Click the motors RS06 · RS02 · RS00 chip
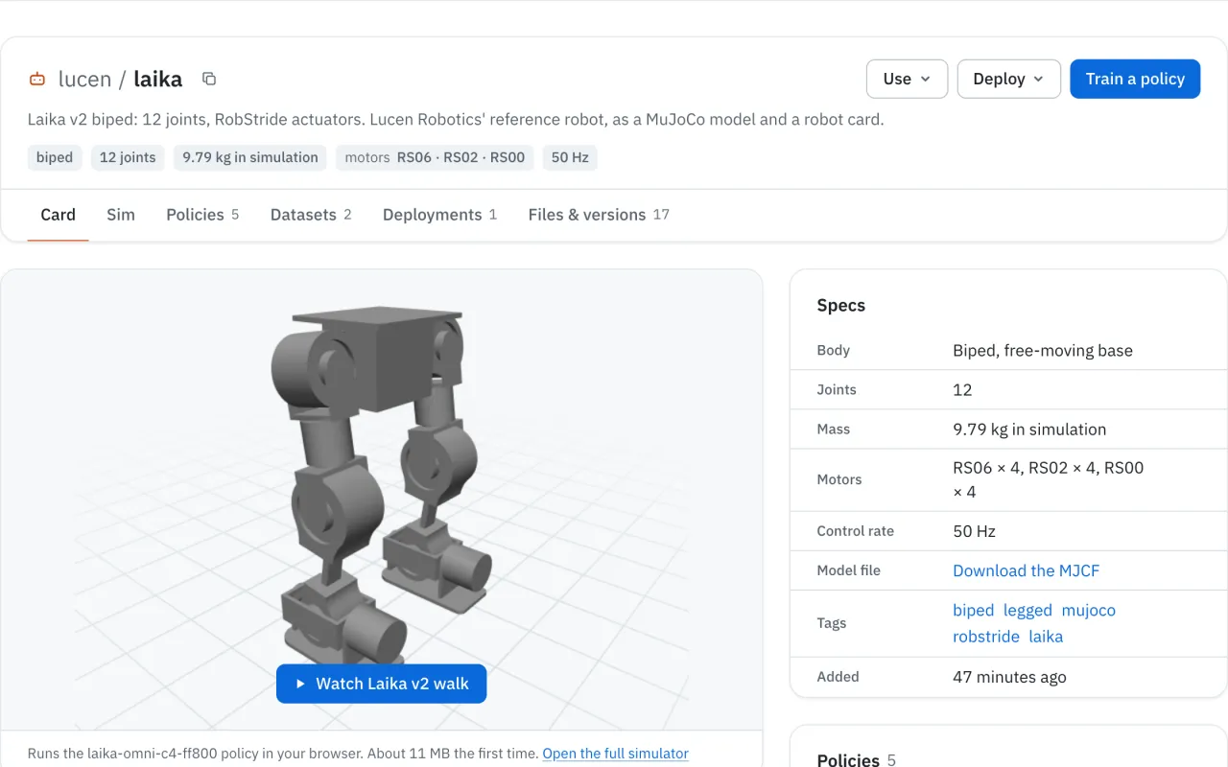Image resolution: width=1228 pixels, height=767 pixels. click(x=435, y=157)
